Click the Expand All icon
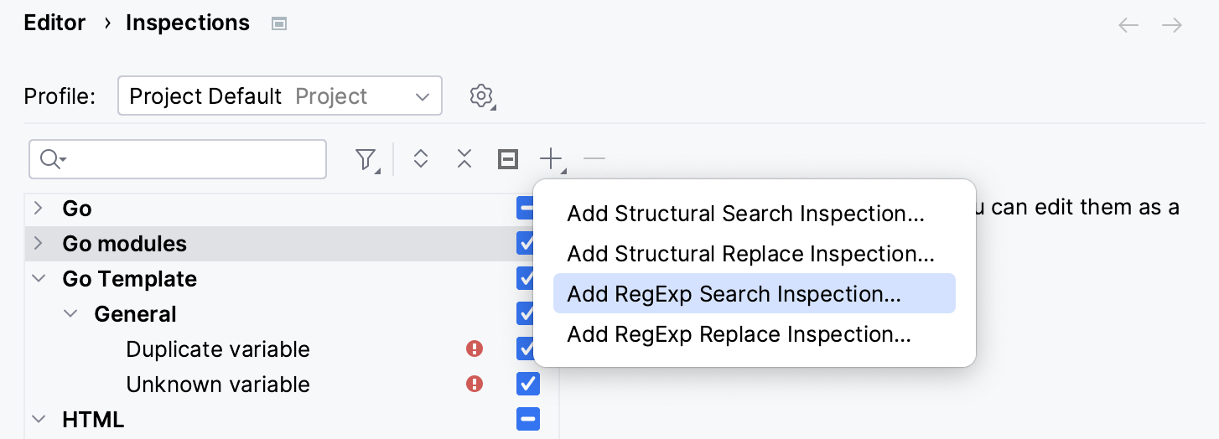Screen dimensions: 1219x439 [x=421, y=159]
